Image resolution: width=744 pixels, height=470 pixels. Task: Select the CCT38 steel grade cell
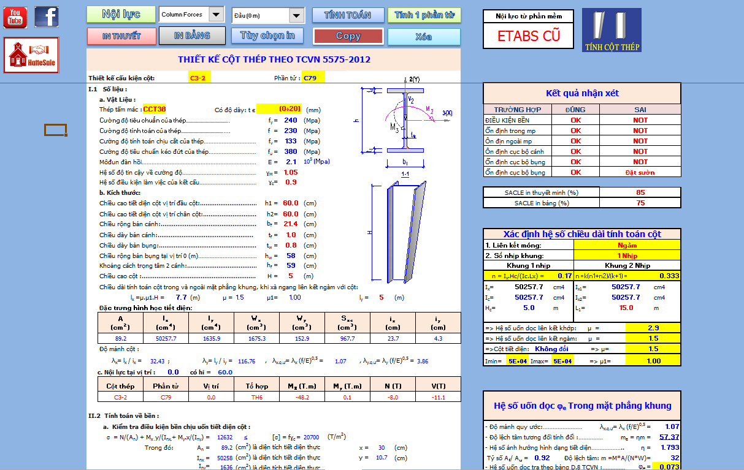coord(155,109)
